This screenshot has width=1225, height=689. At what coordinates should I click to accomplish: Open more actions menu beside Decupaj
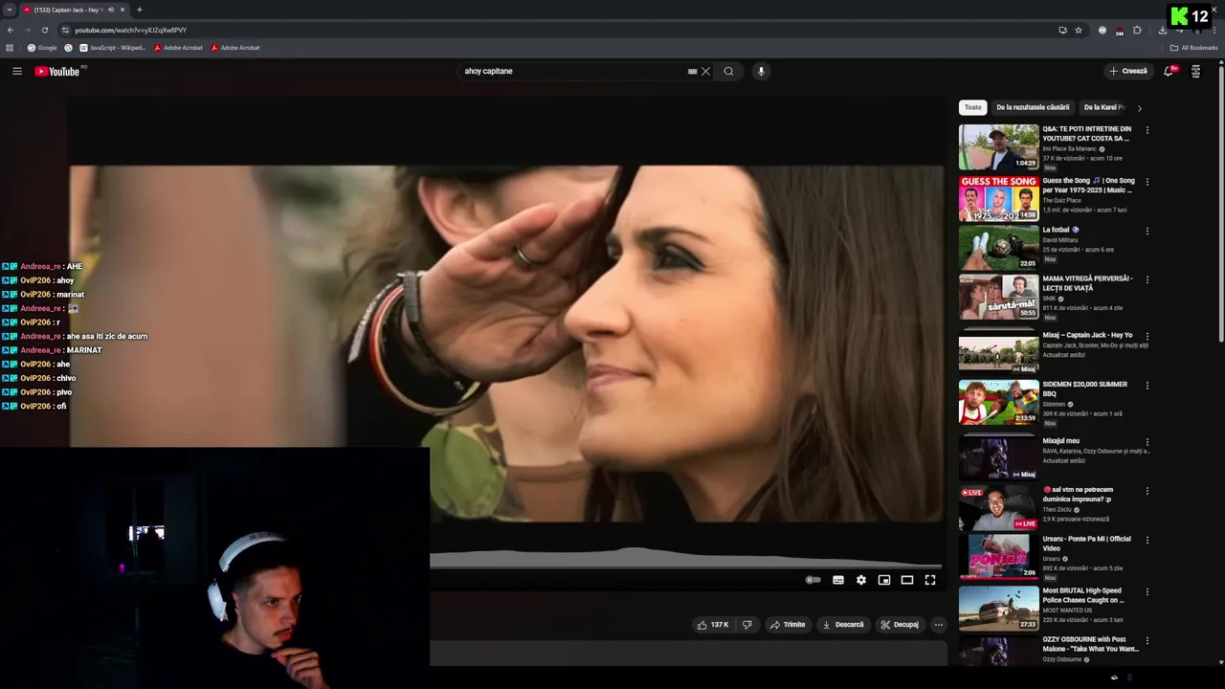[939, 625]
